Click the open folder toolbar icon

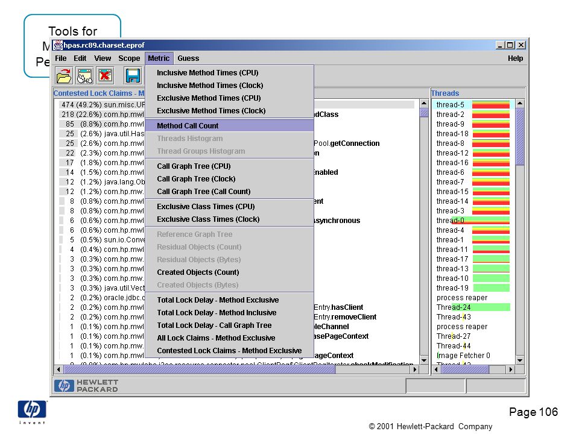click(64, 76)
